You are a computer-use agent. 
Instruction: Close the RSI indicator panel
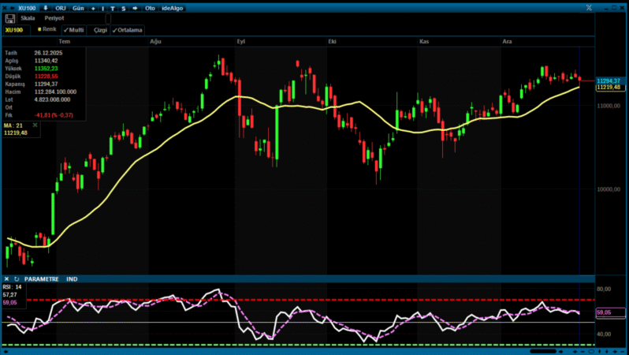tap(6, 279)
